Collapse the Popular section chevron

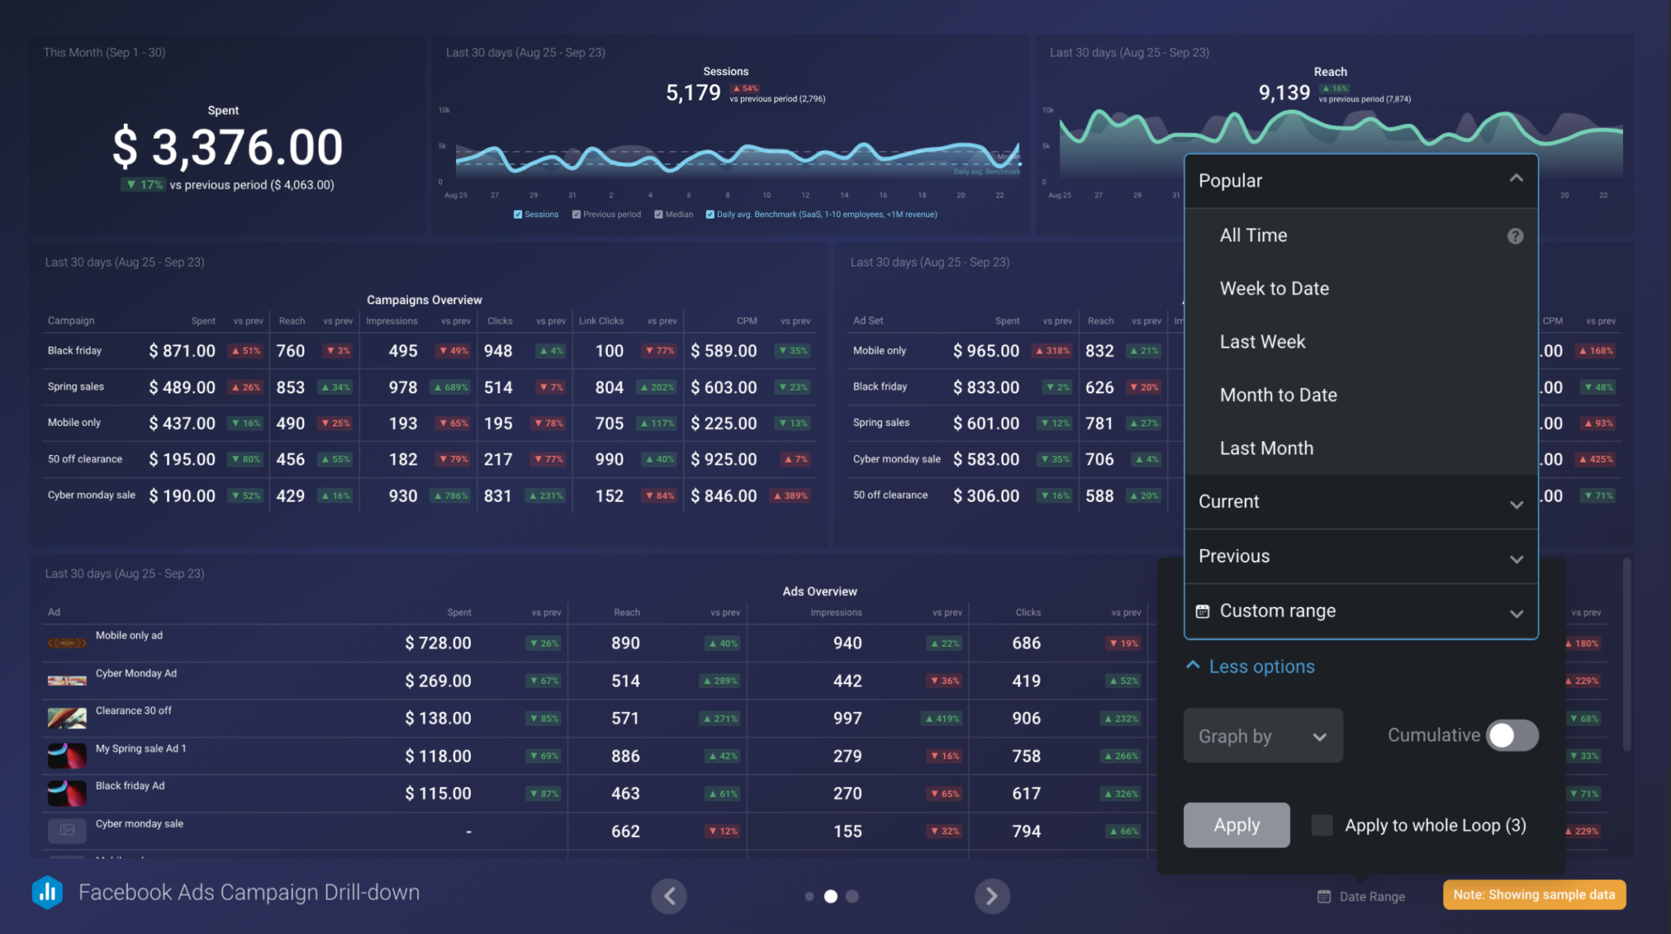click(x=1516, y=177)
